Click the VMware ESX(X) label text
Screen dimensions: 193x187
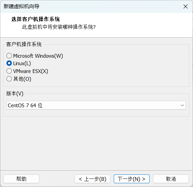[x=30, y=71]
